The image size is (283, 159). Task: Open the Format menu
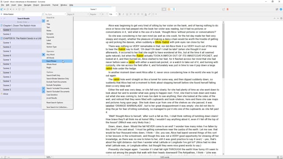55,5
